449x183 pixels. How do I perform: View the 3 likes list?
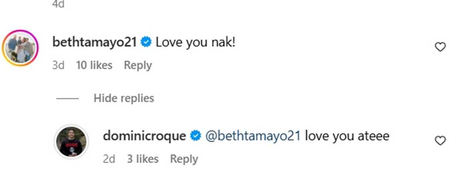point(143,159)
